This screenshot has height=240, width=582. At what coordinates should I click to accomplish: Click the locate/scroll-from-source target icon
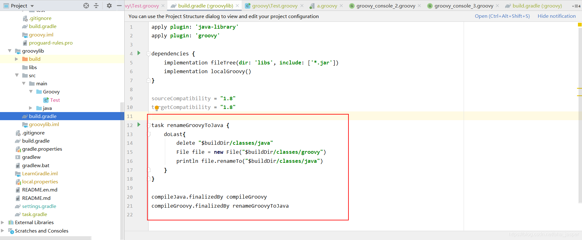86,6
